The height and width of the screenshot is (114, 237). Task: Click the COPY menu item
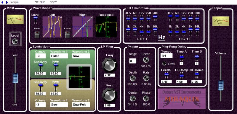53,2
